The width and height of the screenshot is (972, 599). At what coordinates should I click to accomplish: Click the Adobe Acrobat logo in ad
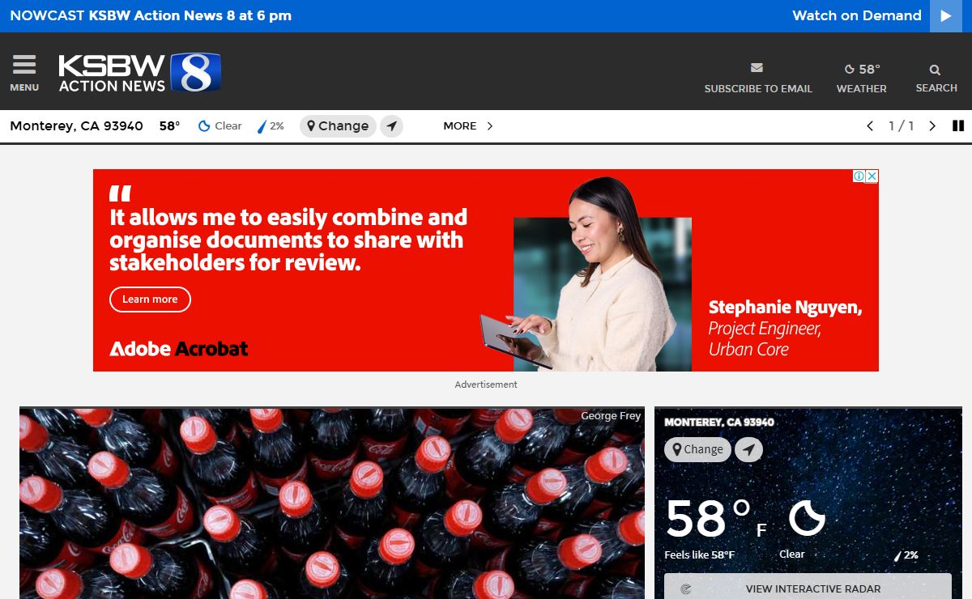(x=179, y=349)
